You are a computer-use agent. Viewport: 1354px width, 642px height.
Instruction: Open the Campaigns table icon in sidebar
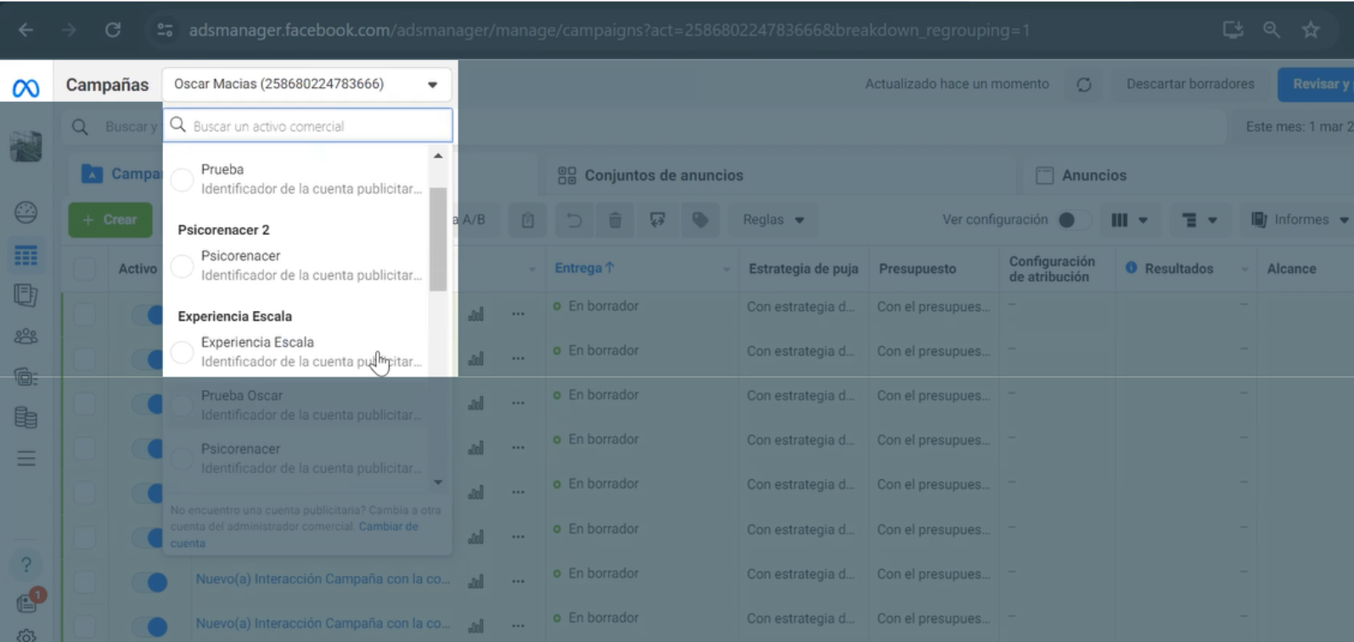(26, 255)
